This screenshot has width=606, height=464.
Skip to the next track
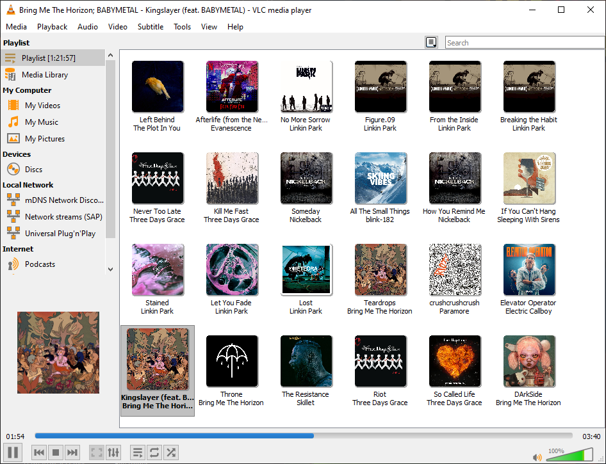click(72, 452)
